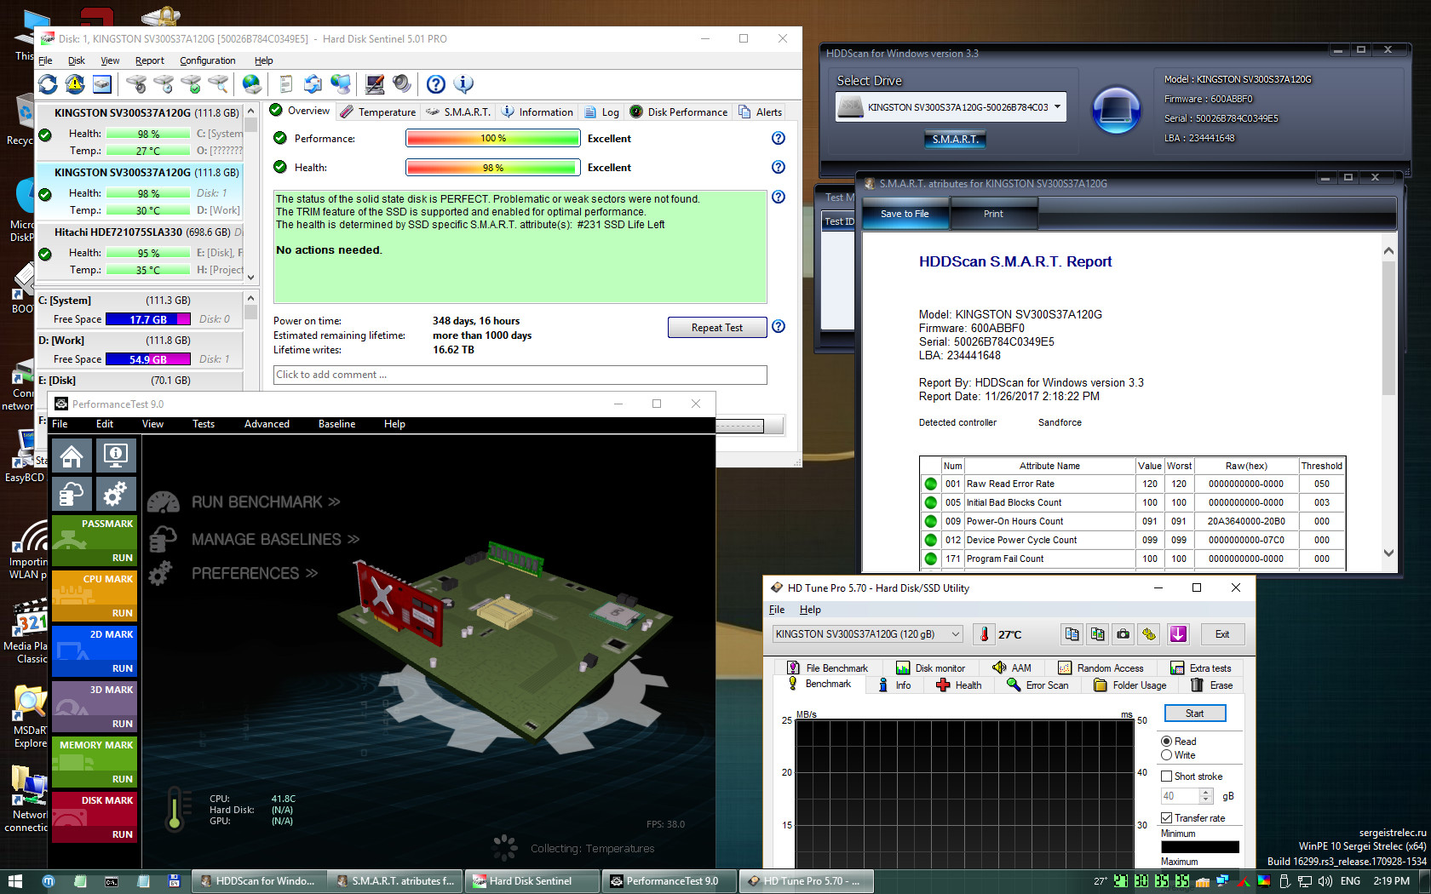The width and height of the screenshot is (1431, 894).
Task: Select the Write radio button in HD Tune
Action: pyautogui.click(x=1166, y=755)
